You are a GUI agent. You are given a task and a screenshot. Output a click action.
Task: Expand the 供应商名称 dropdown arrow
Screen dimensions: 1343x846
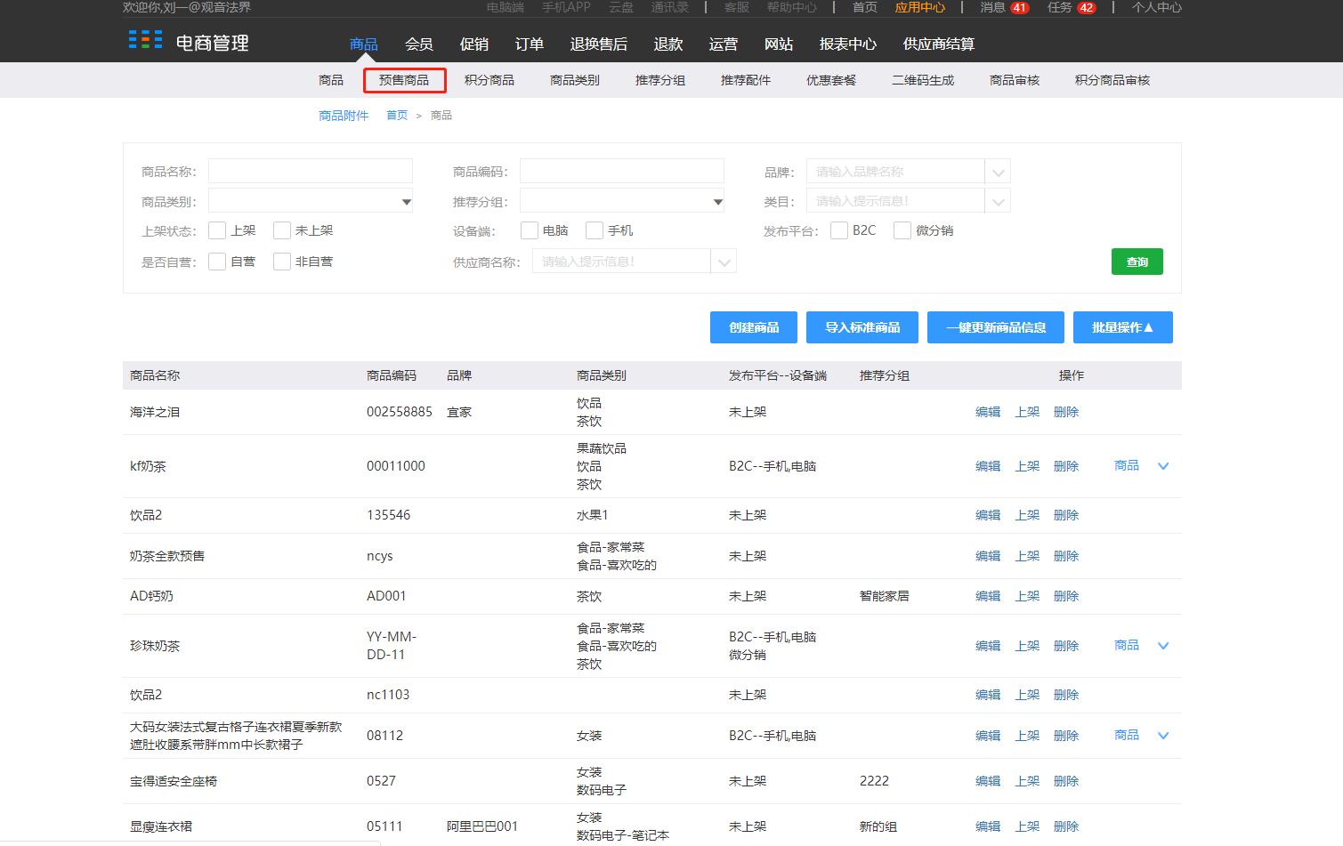(724, 262)
